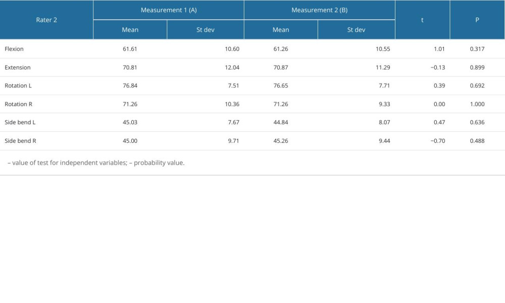
Task: Click Rotation R st dev 10.36
Action: [x=232, y=104]
